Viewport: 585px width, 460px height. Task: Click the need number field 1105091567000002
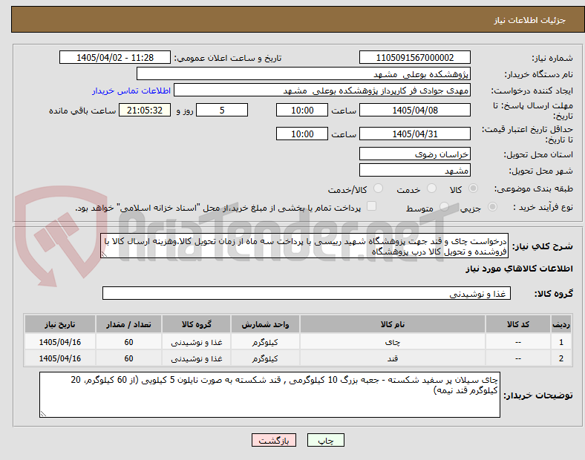[414, 57]
